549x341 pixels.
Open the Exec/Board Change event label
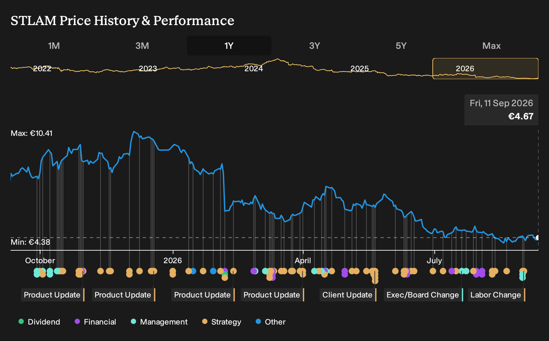(x=423, y=295)
